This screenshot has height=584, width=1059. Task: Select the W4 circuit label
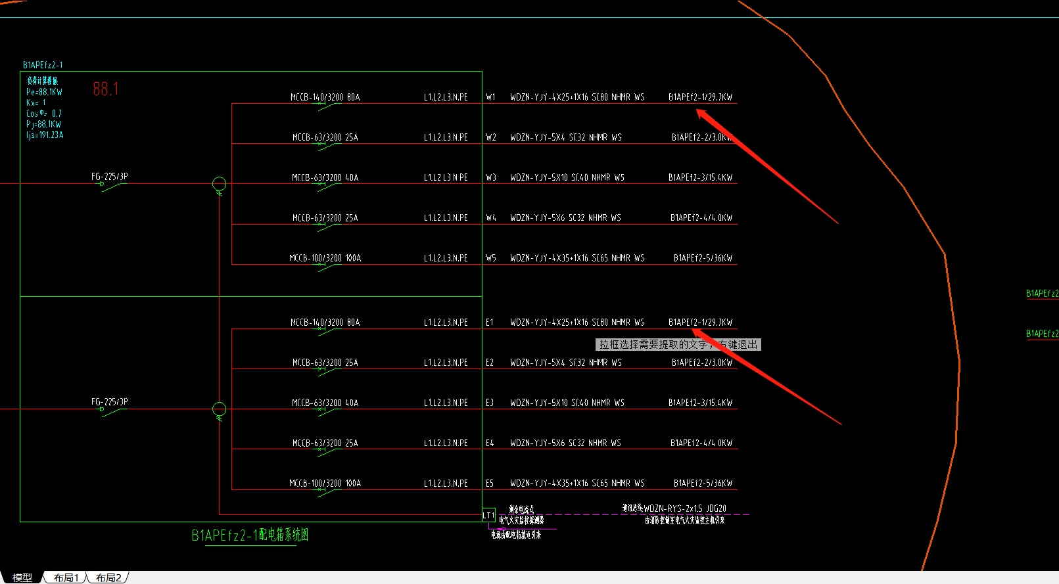pyautogui.click(x=491, y=217)
